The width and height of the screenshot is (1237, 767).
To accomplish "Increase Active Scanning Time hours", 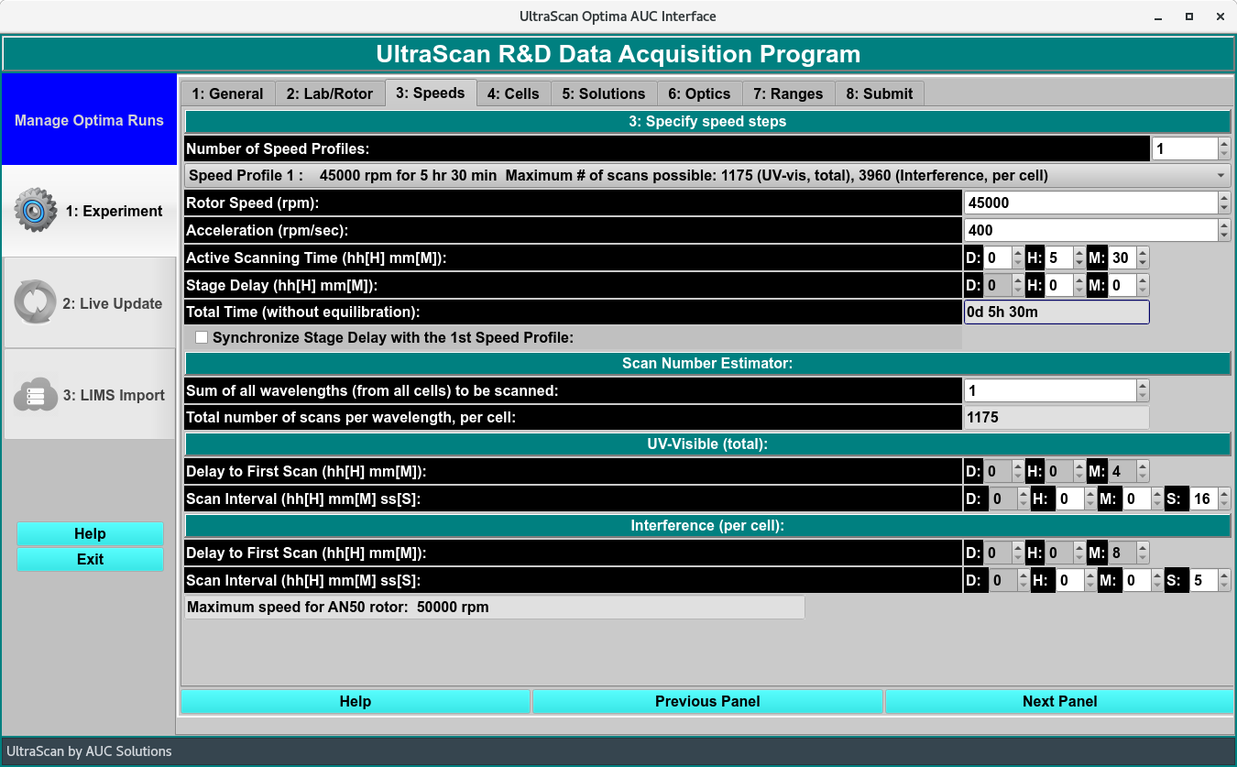I will (1079, 254).
